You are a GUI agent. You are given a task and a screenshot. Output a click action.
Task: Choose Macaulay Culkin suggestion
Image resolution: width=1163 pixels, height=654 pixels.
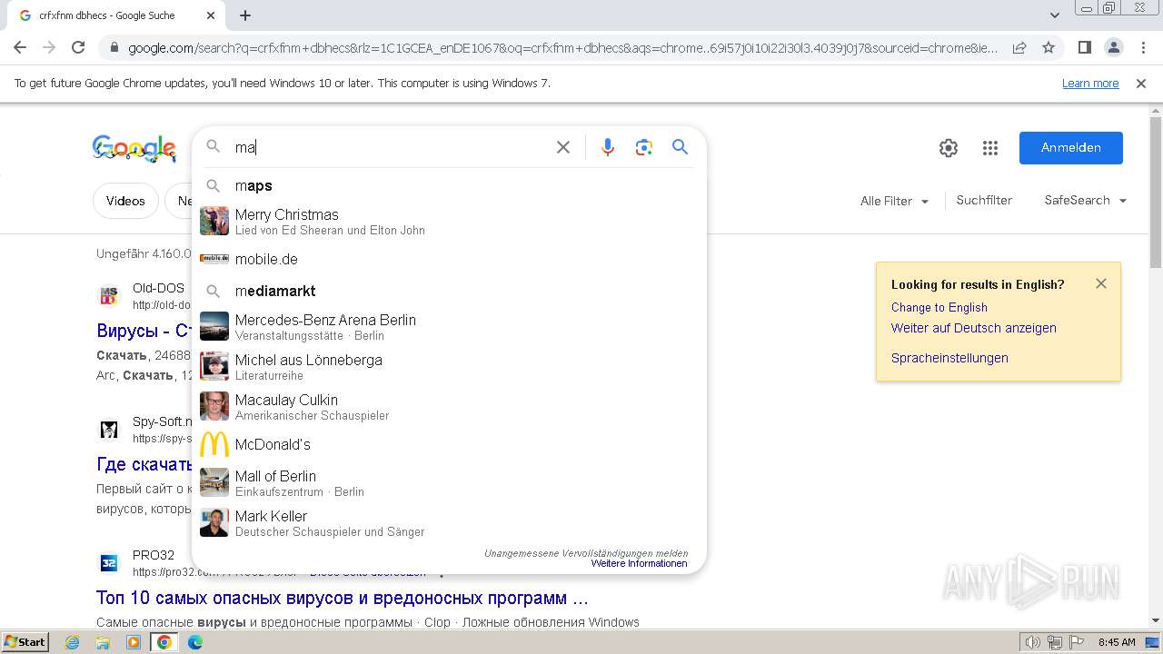(x=449, y=406)
